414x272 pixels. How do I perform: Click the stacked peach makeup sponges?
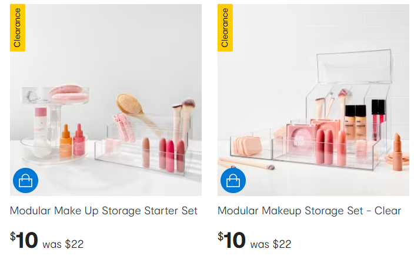pyautogui.click(x=245, y=145)
